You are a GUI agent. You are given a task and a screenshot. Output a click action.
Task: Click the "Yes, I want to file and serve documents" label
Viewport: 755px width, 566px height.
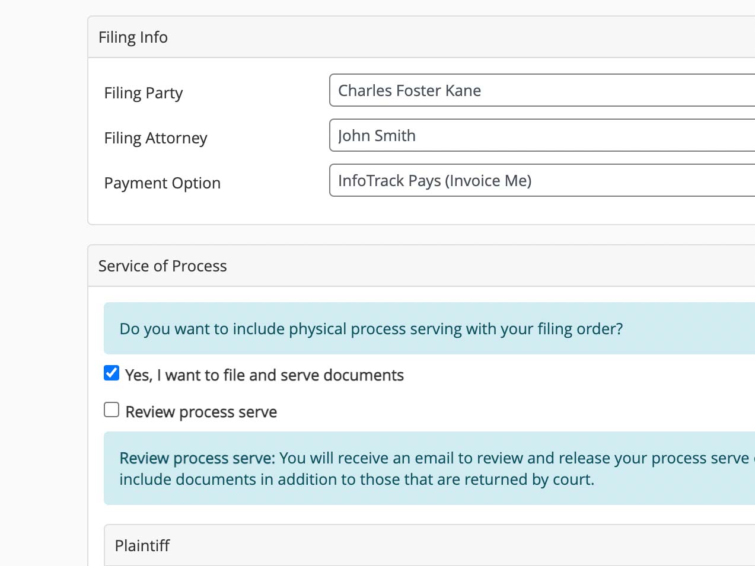pos(265,375)
